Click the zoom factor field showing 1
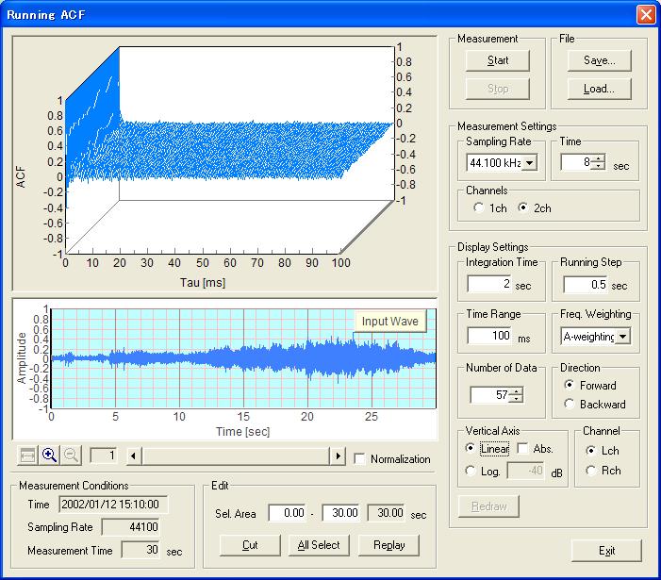The image size is (661, 580). click(103, 456)
